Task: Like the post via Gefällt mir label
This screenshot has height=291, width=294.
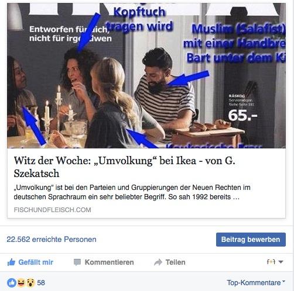Action: pos(36,262)
